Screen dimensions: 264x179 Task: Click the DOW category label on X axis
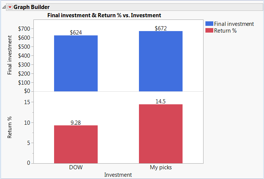point(76,167)
